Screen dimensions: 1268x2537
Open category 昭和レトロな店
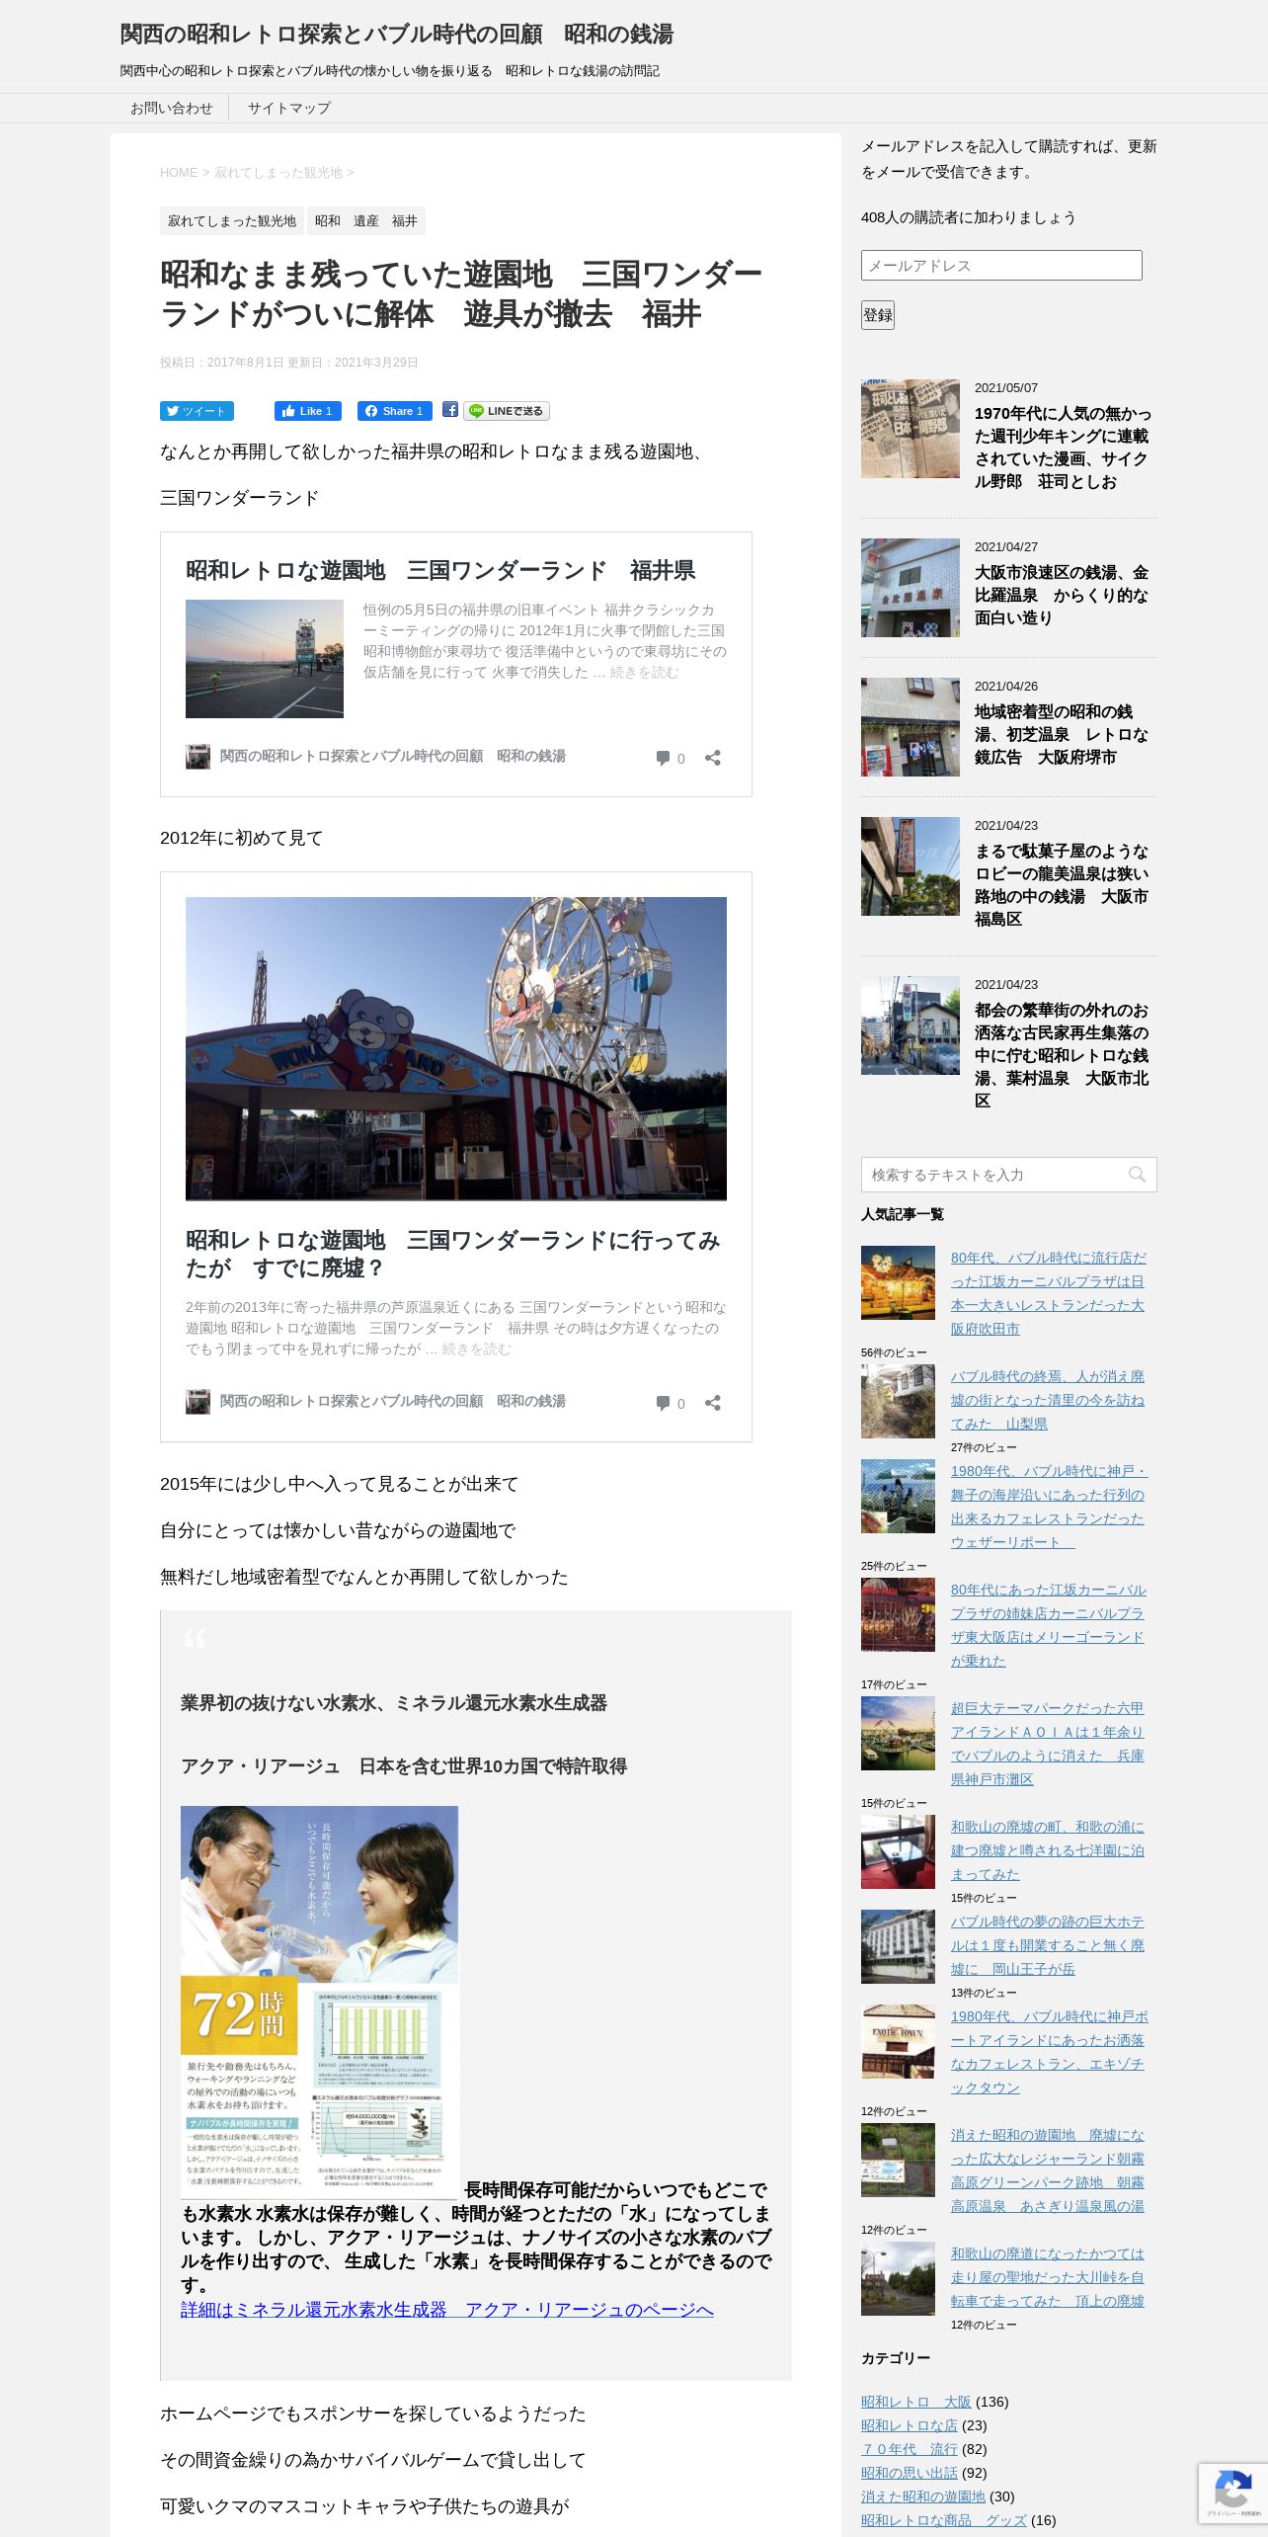tap(910, 2425)
